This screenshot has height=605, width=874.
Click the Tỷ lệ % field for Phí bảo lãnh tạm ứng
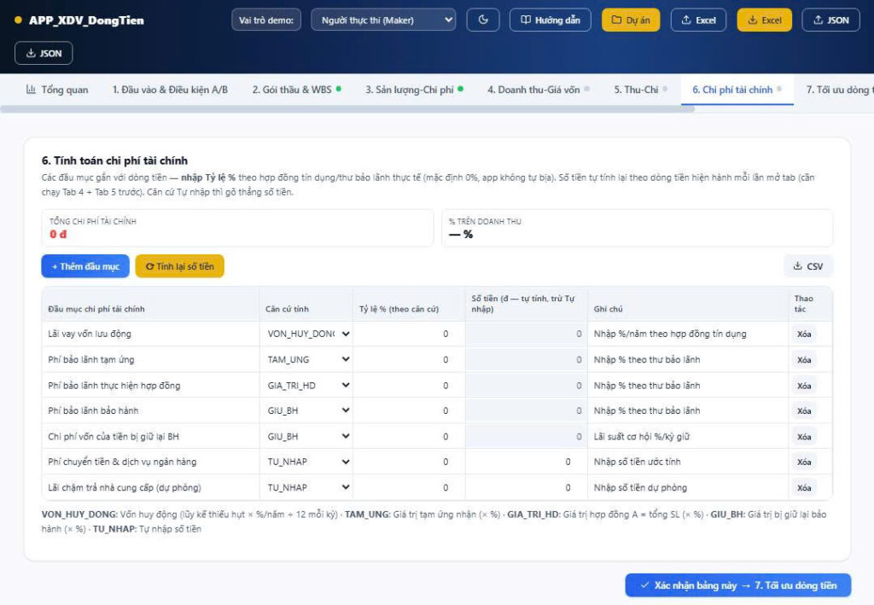(409, 359)
